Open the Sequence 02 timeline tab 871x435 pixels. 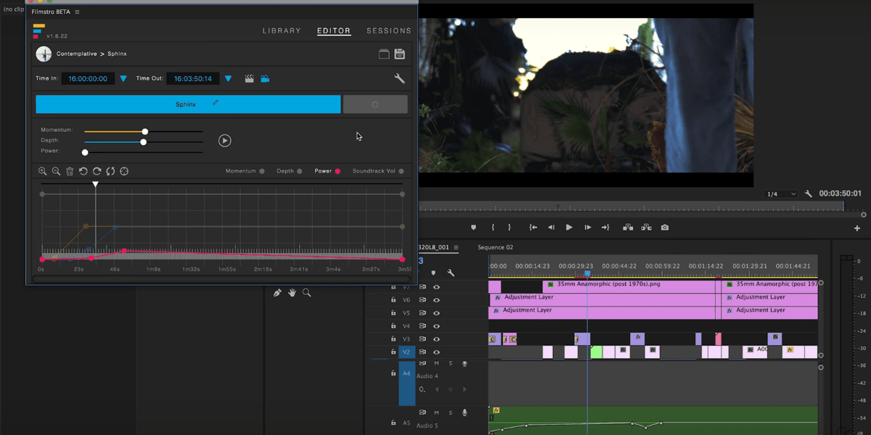pos(495,247)
